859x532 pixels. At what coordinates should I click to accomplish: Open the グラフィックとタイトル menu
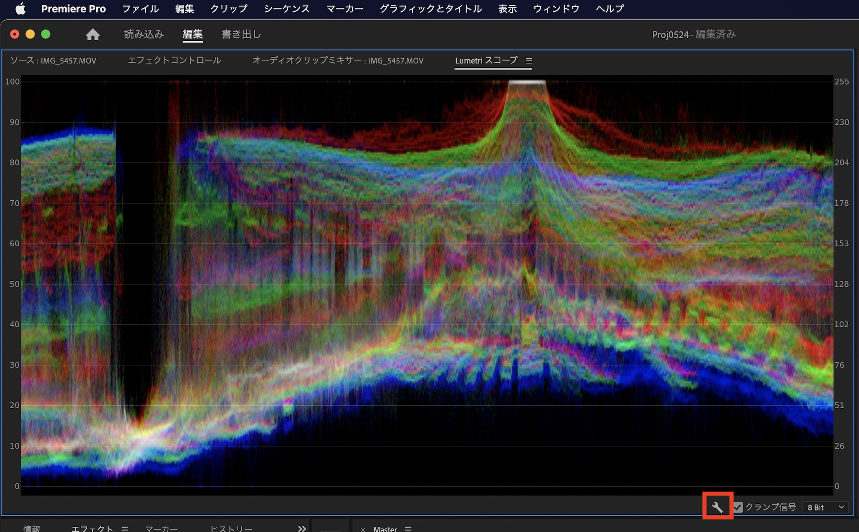click(430, 9)
